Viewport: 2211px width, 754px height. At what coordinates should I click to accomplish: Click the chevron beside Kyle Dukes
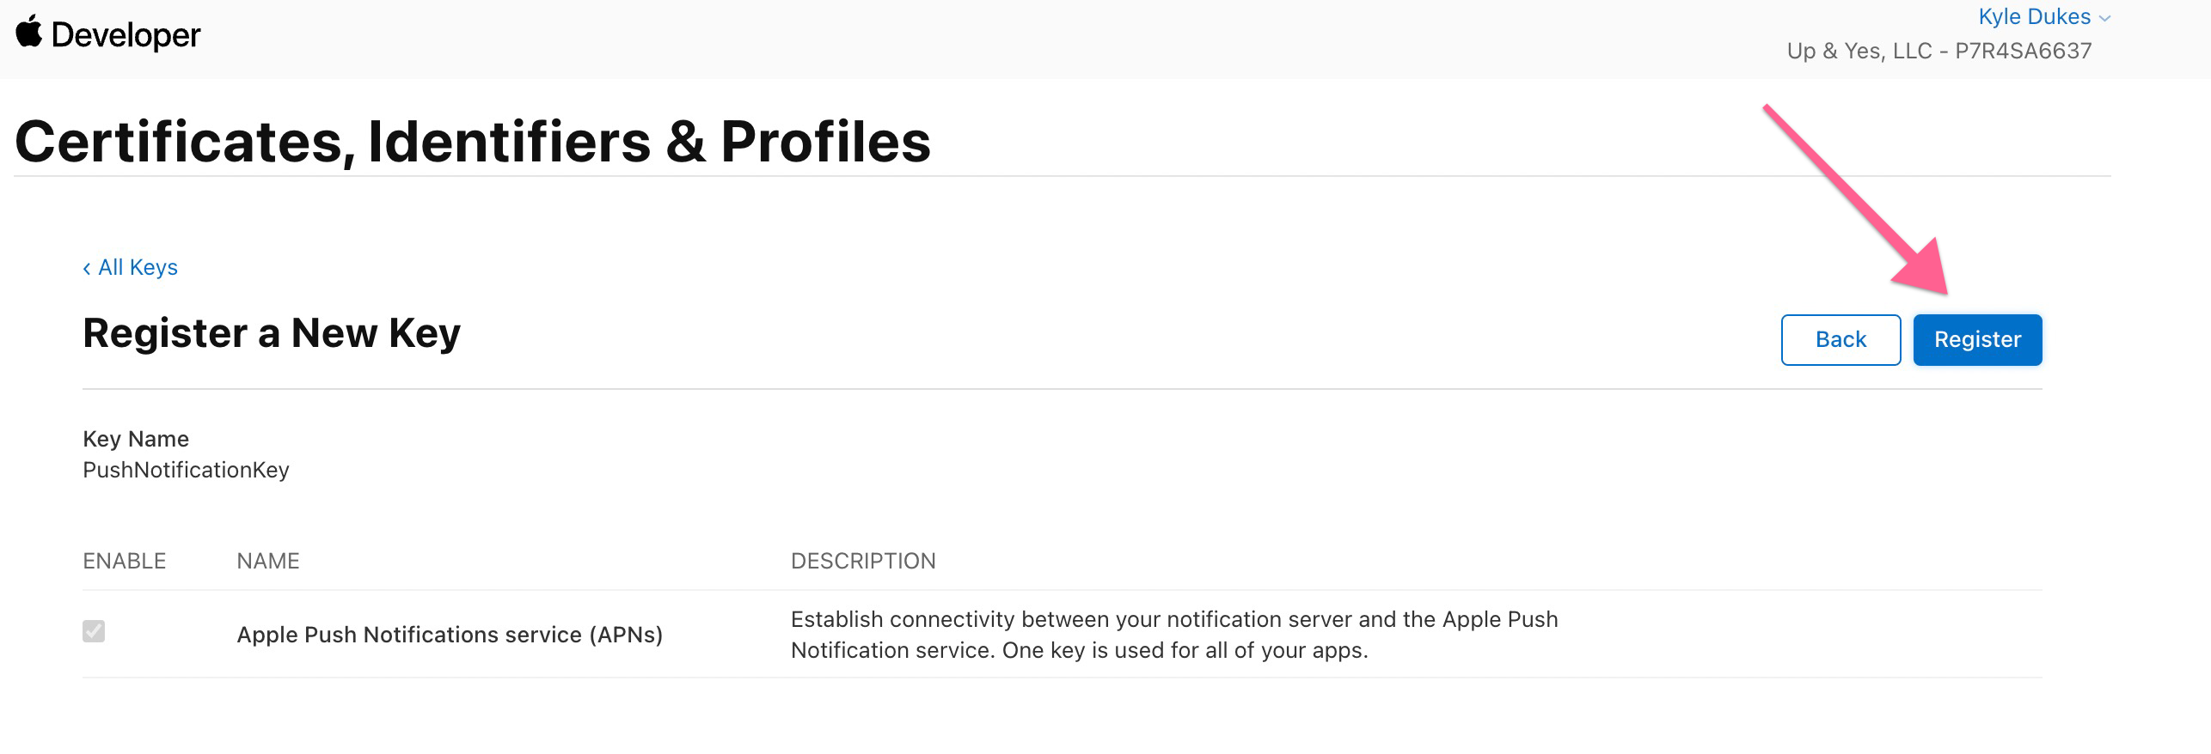[2104, 18]
